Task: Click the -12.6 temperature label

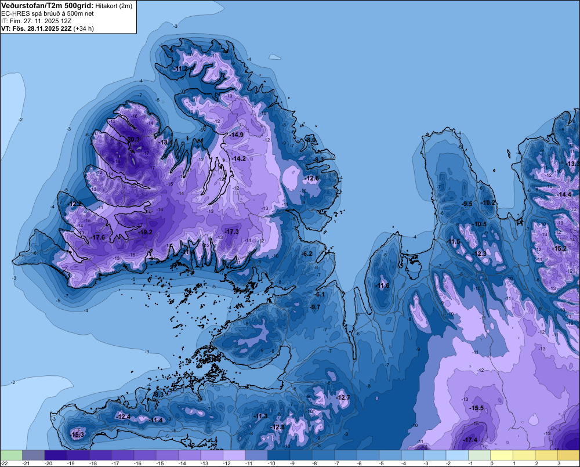Action: [x=311, y=178]
